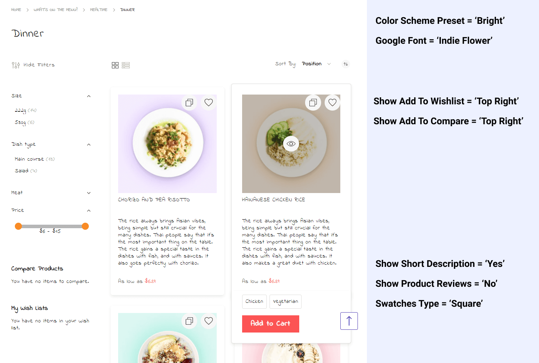Go to Mealtime in the breadcrumb

click(x=99, y=10)
